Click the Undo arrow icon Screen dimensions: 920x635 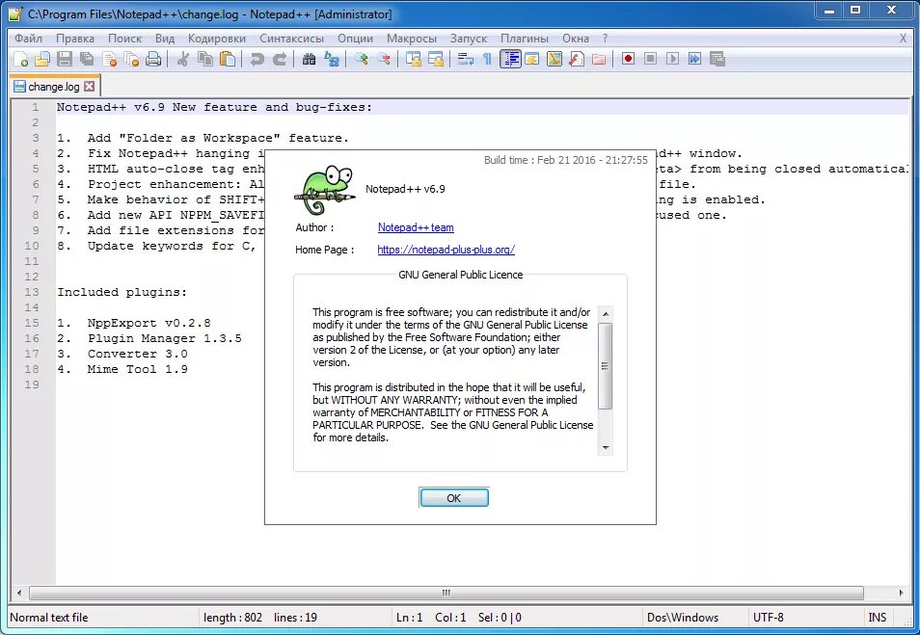point(257,59)
